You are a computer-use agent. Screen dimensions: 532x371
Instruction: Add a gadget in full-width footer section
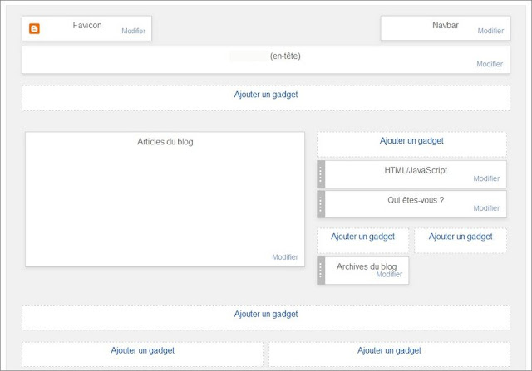pos(266,314)
